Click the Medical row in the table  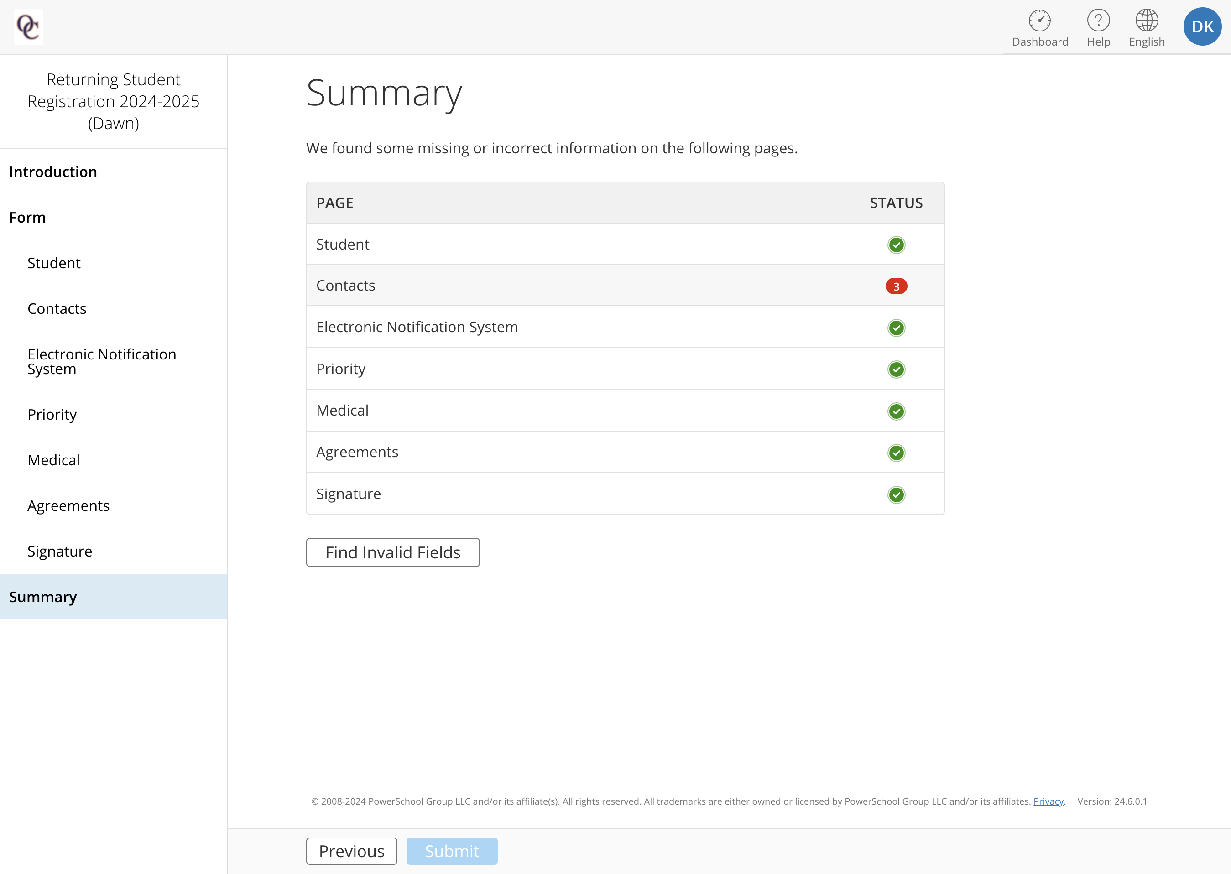click(625, 411)
